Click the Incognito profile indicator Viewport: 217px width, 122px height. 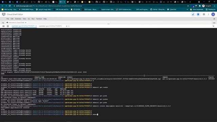coord(207,6)
